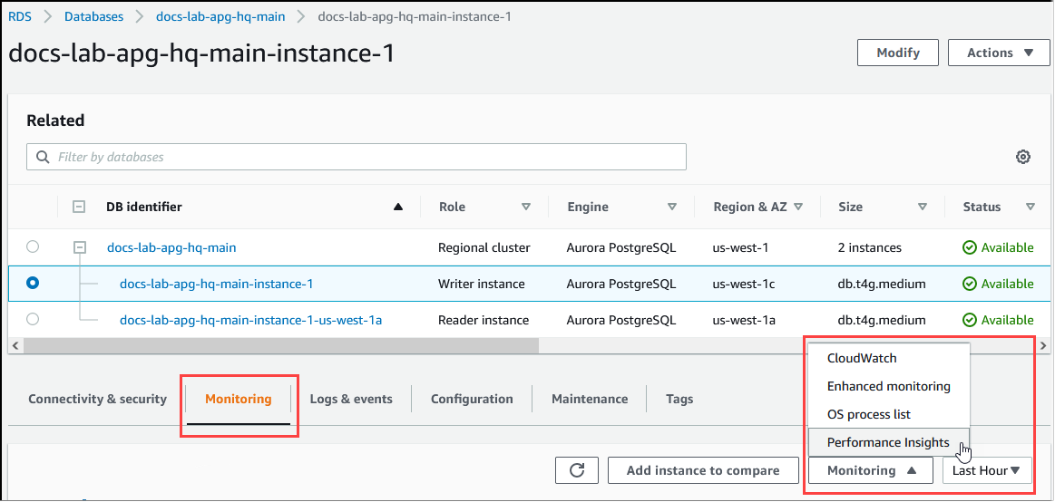
Task: Click the refresh icon button
Action: point(577,470)
